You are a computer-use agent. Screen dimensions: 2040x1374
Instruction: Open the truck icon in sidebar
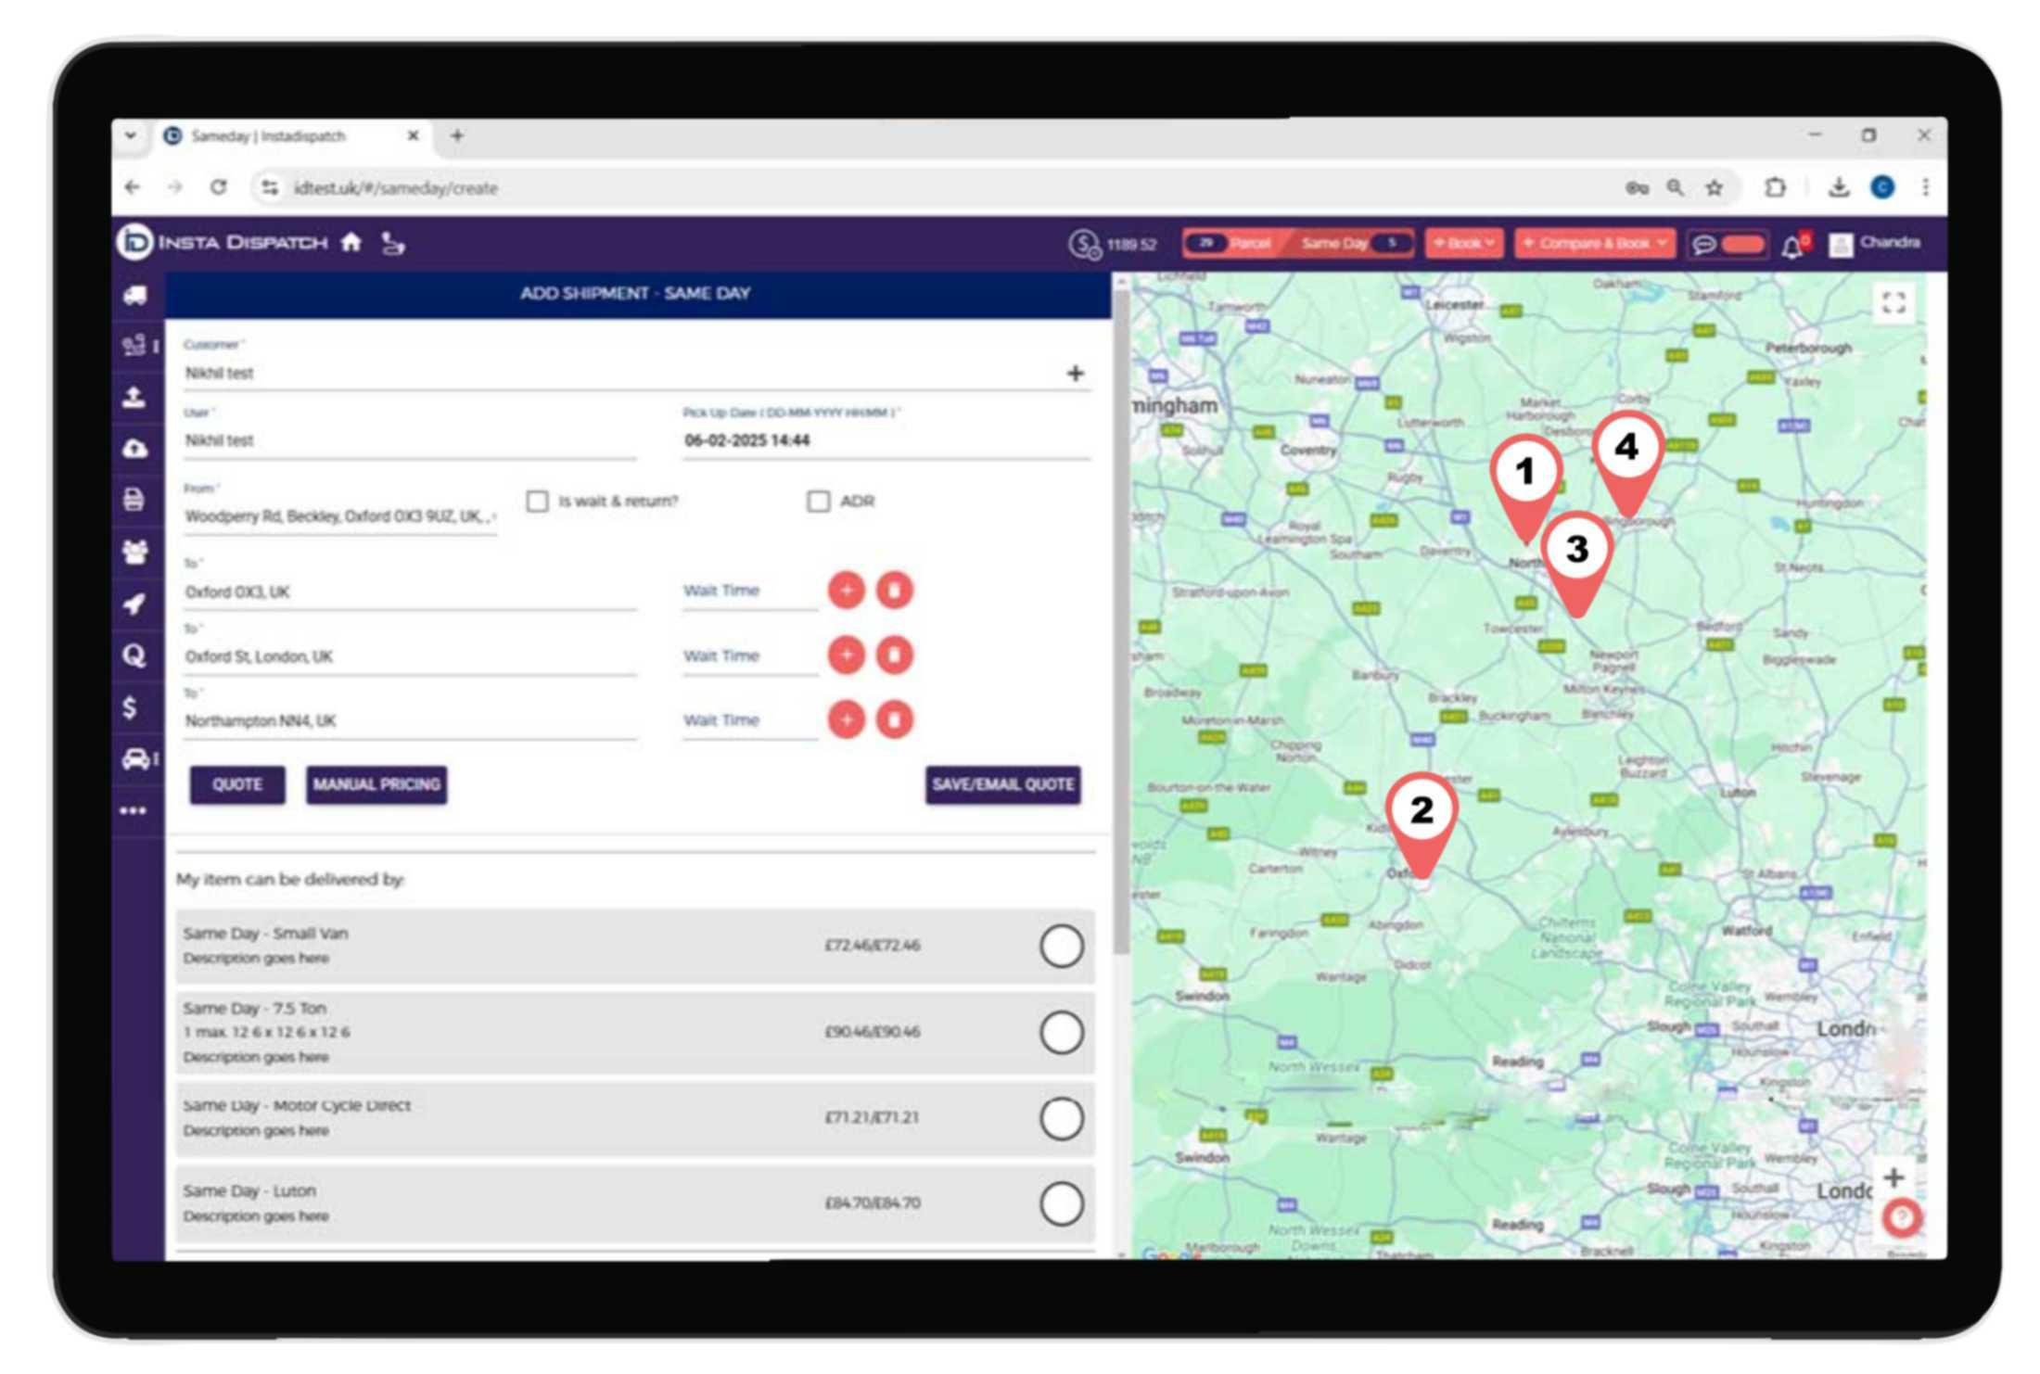135,295
